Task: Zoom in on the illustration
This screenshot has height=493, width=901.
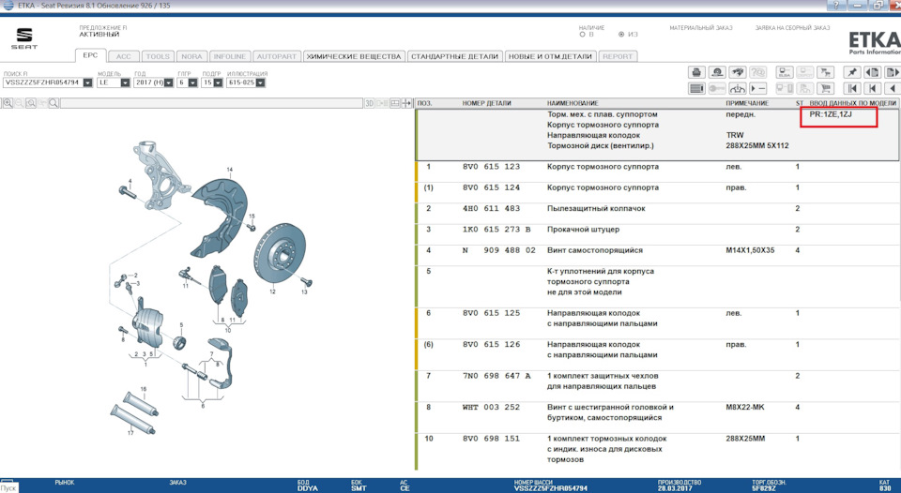Action: (8, 103)
